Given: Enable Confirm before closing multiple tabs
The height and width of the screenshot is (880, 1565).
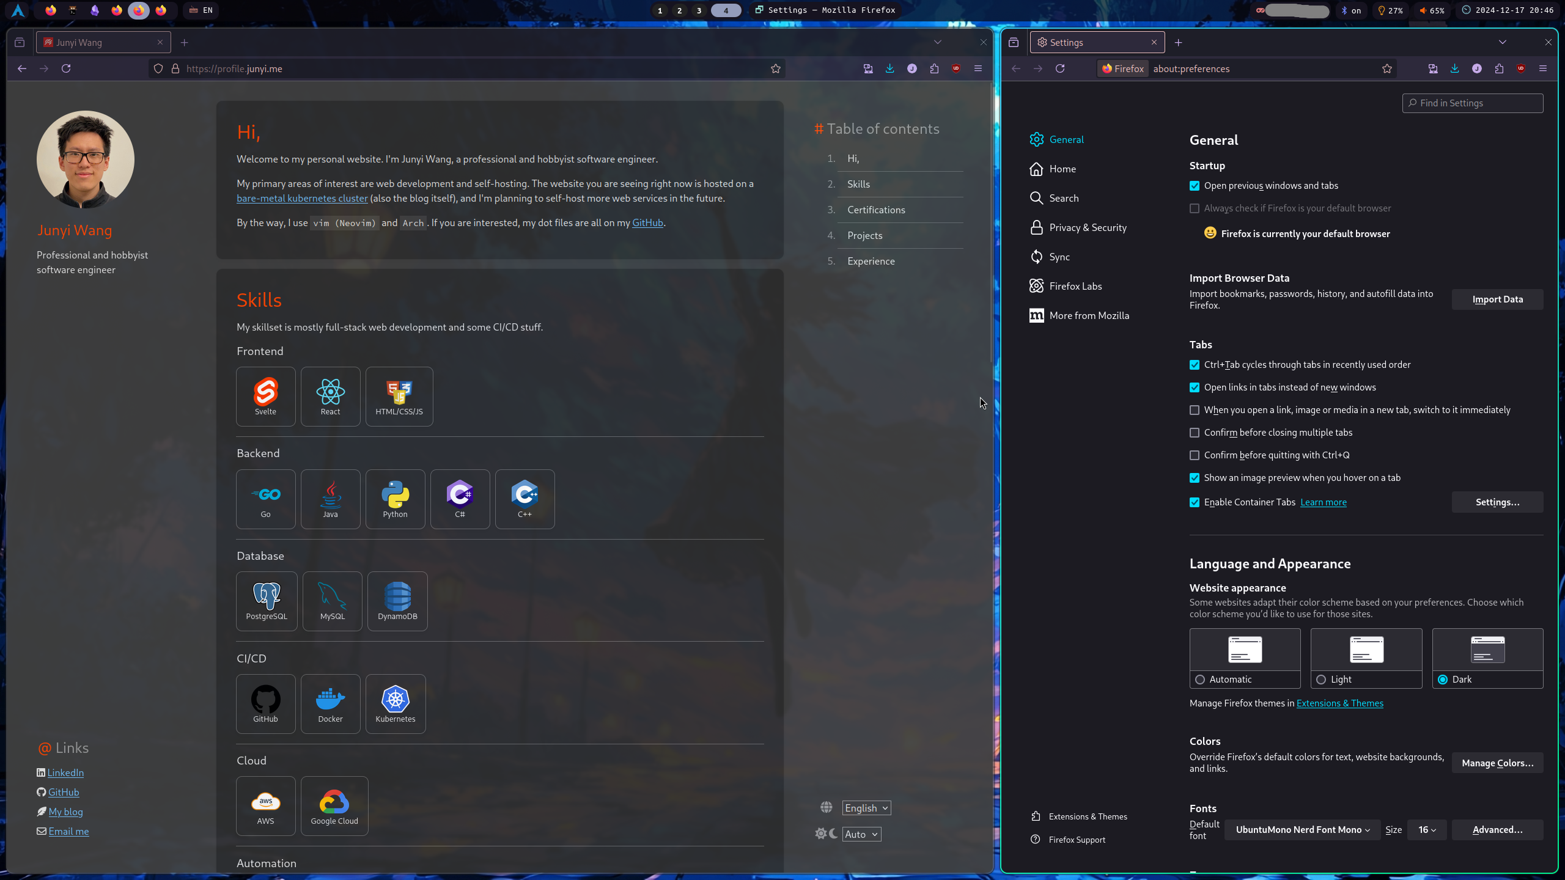Looking at the screenshot, I should (1195, 433).
